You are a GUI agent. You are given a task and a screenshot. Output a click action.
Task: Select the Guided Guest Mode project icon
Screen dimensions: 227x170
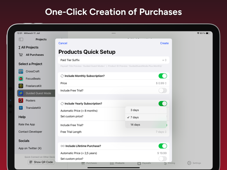coord(21,93)
